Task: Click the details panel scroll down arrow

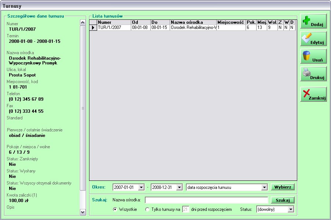Action: pos(82,212)
